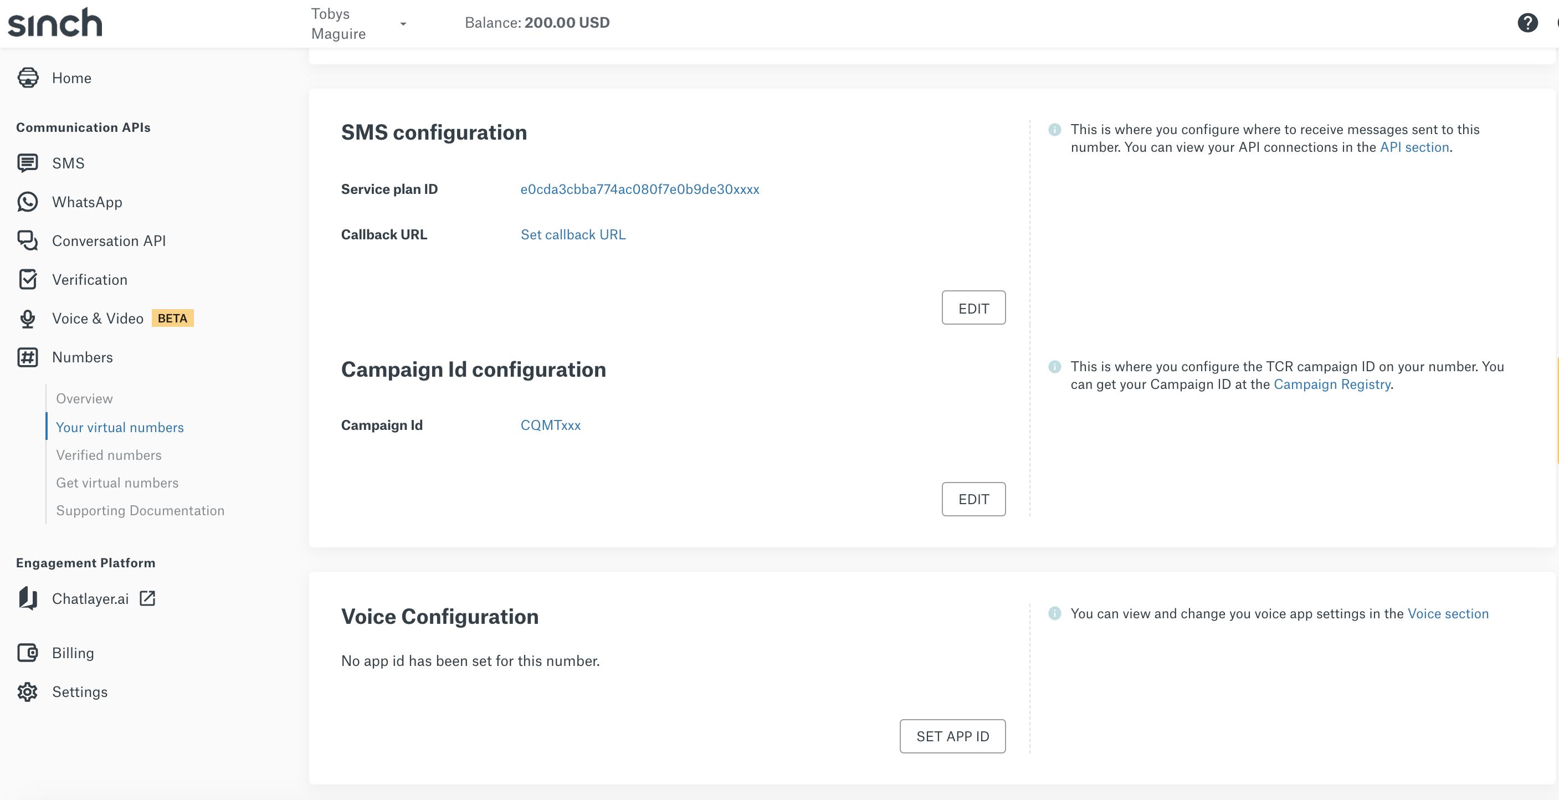The width and height of the screenshot is (1559, 800).
Task: Click the Service plan ID link
Action: [640, 189]
